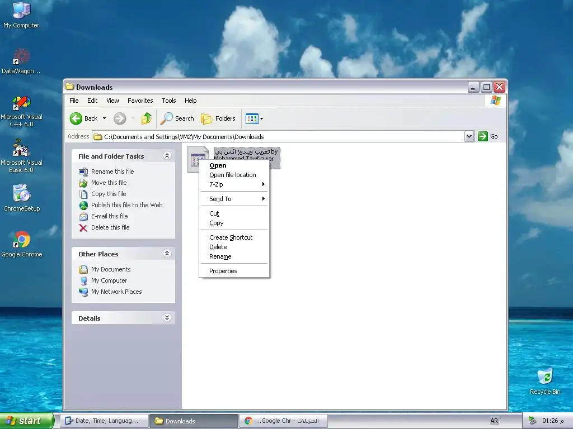Select Microsoft Visual C++ 6.0 desktop icon

tap(21, 111)
